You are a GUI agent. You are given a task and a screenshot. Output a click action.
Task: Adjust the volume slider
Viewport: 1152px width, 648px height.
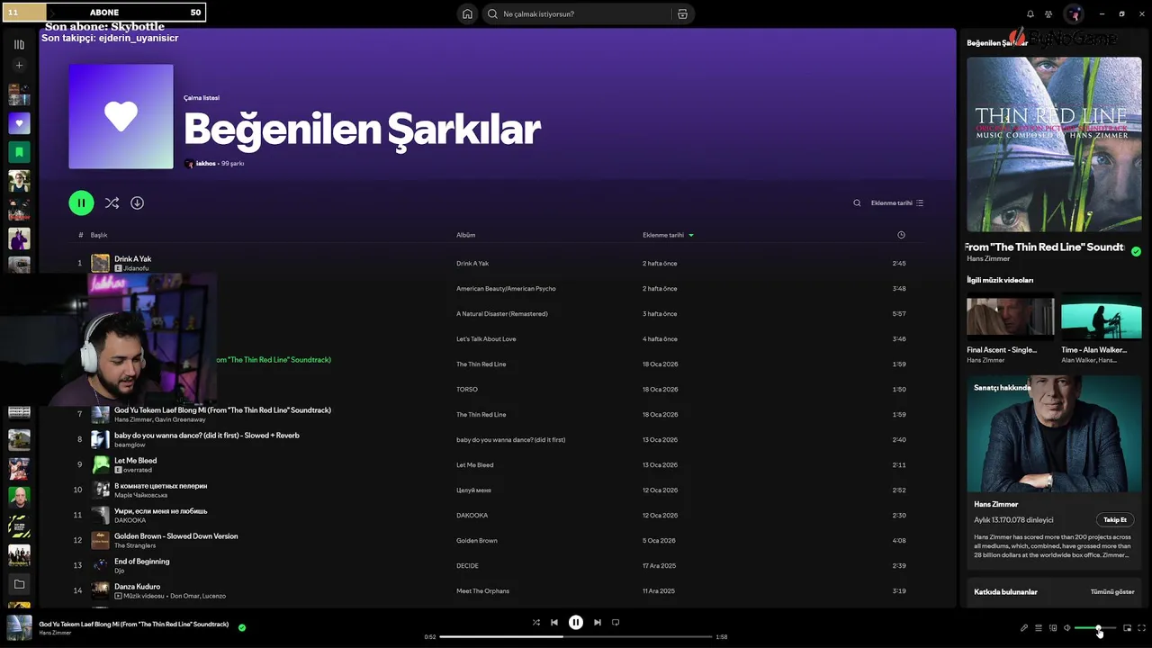click(x=1095, y=628)
